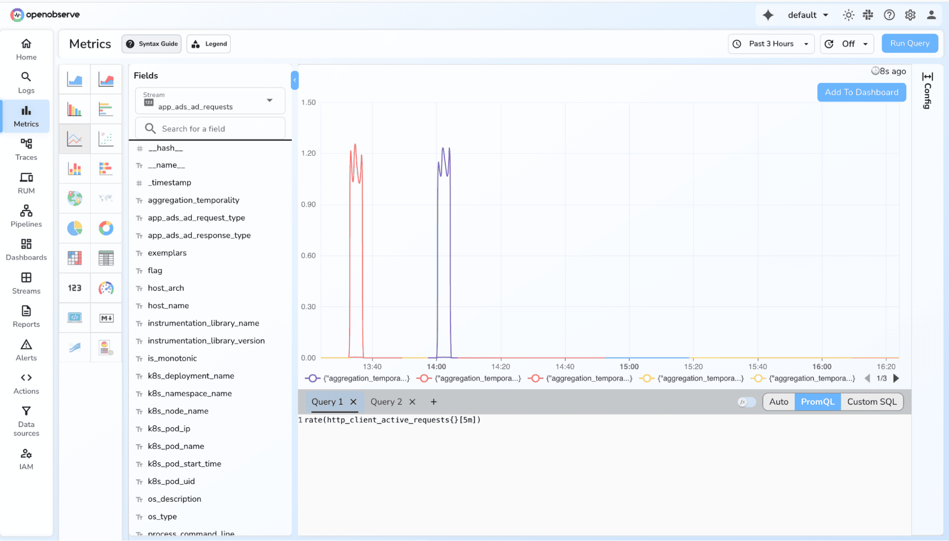Select the gauge chart type icon
This screenshot has height=541, width=949.
click(x=106, y=288)
